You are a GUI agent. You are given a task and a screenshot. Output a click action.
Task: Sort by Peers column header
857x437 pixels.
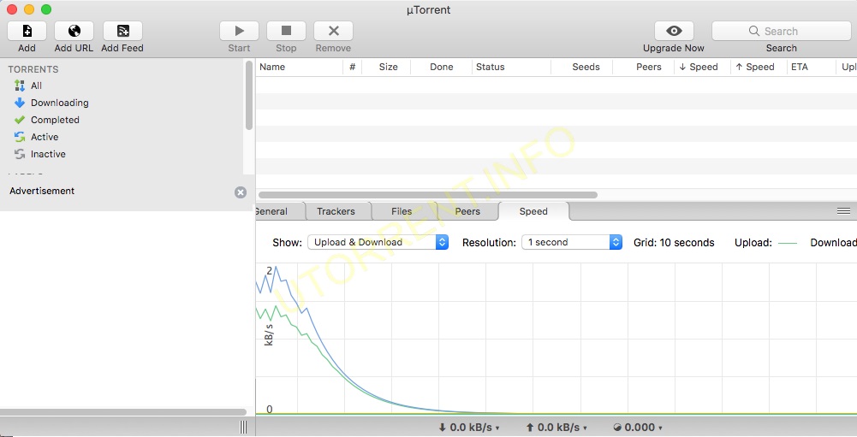point(643,68)
